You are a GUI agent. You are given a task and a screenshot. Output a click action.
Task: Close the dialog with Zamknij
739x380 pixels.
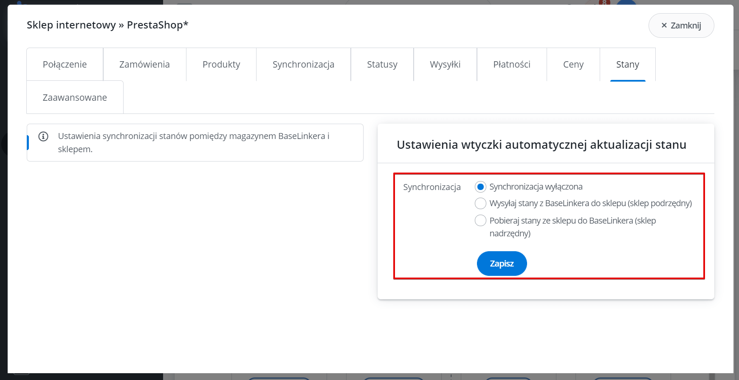(x=681, y=26)
